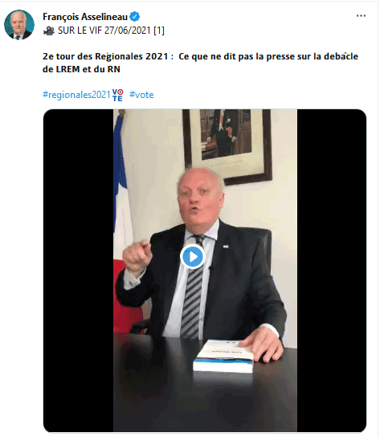
Task: Click the blue verified badge
Action: pos(135,17)
